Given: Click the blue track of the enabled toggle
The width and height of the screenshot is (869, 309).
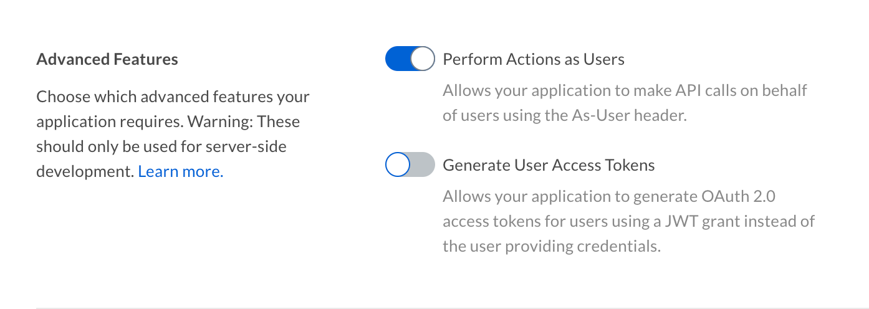Looking at the screenshot, I should coord(398,59).
